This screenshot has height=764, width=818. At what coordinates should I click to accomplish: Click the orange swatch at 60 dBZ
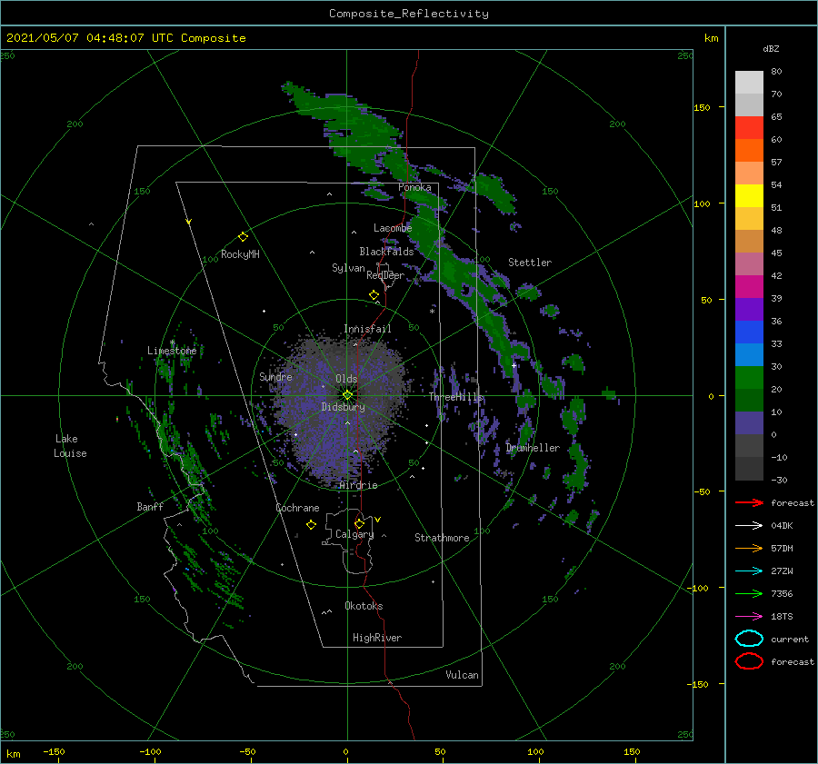[749, 150]
